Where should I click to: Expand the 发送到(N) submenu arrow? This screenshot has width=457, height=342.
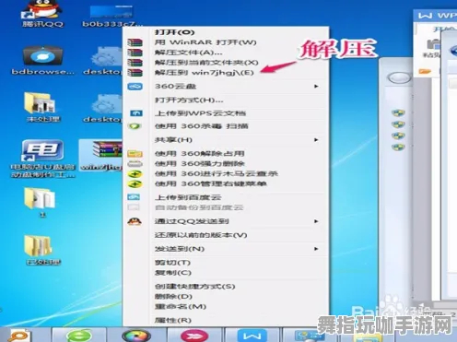[316, 249]
